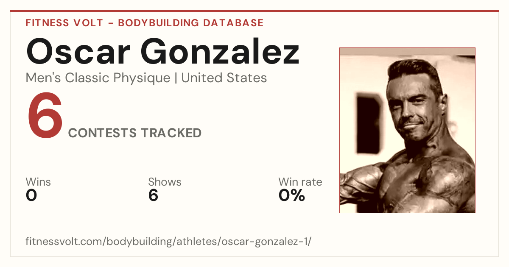Click the Shows value 6
The height and width of the screenshot is (267, 509).
click(153, 195)
